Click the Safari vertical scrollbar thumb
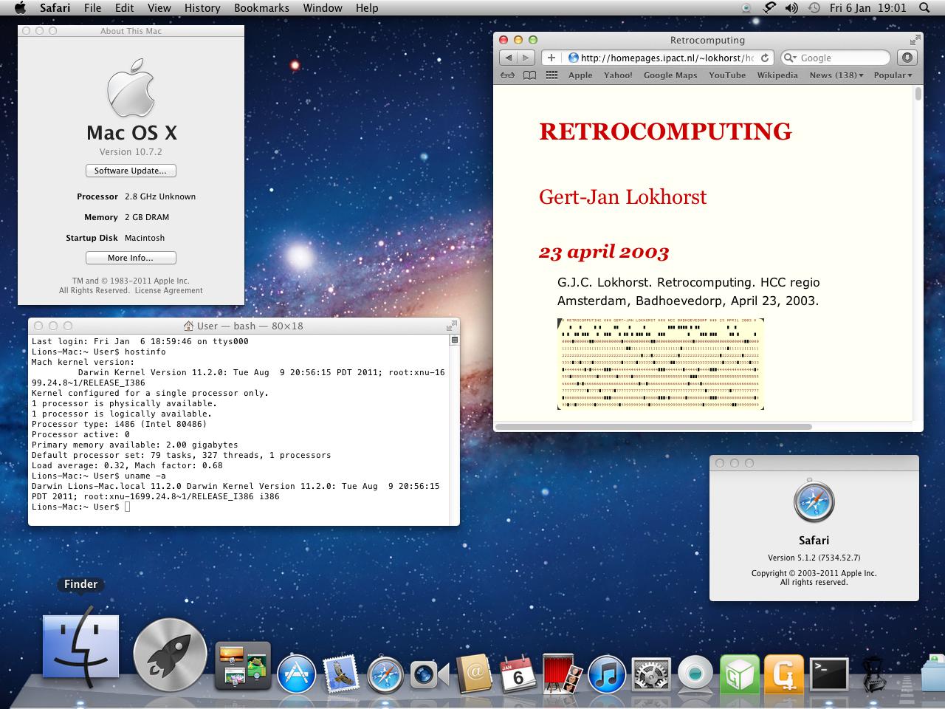 pos(918,94)
